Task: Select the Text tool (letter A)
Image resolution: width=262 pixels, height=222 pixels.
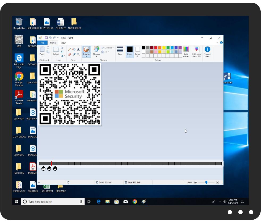Action: 78,49
